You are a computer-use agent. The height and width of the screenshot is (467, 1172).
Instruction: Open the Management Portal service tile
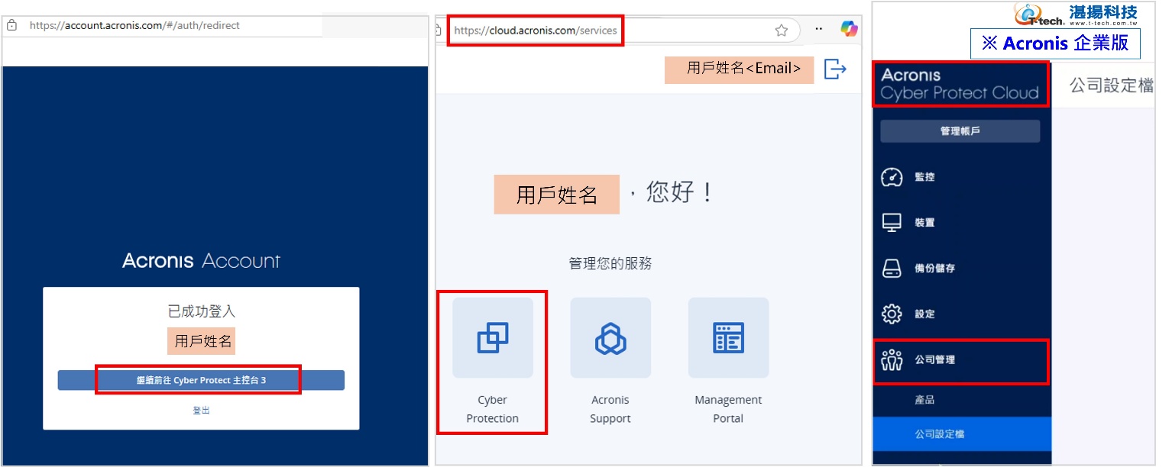(728, 338)
